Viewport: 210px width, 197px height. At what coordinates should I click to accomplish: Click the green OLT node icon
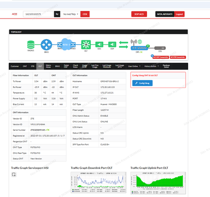86,45
